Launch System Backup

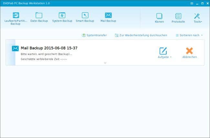(62, 17)
